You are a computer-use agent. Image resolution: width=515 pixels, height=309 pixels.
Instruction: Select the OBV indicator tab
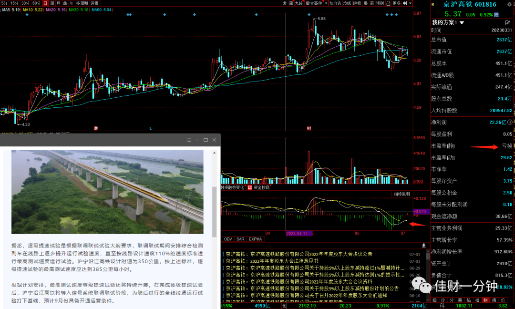click(228, 239)
